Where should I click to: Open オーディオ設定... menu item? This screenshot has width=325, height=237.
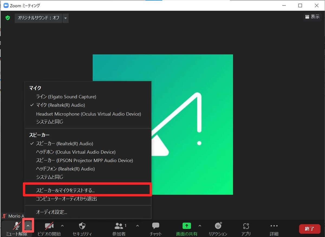click(88, 212)
